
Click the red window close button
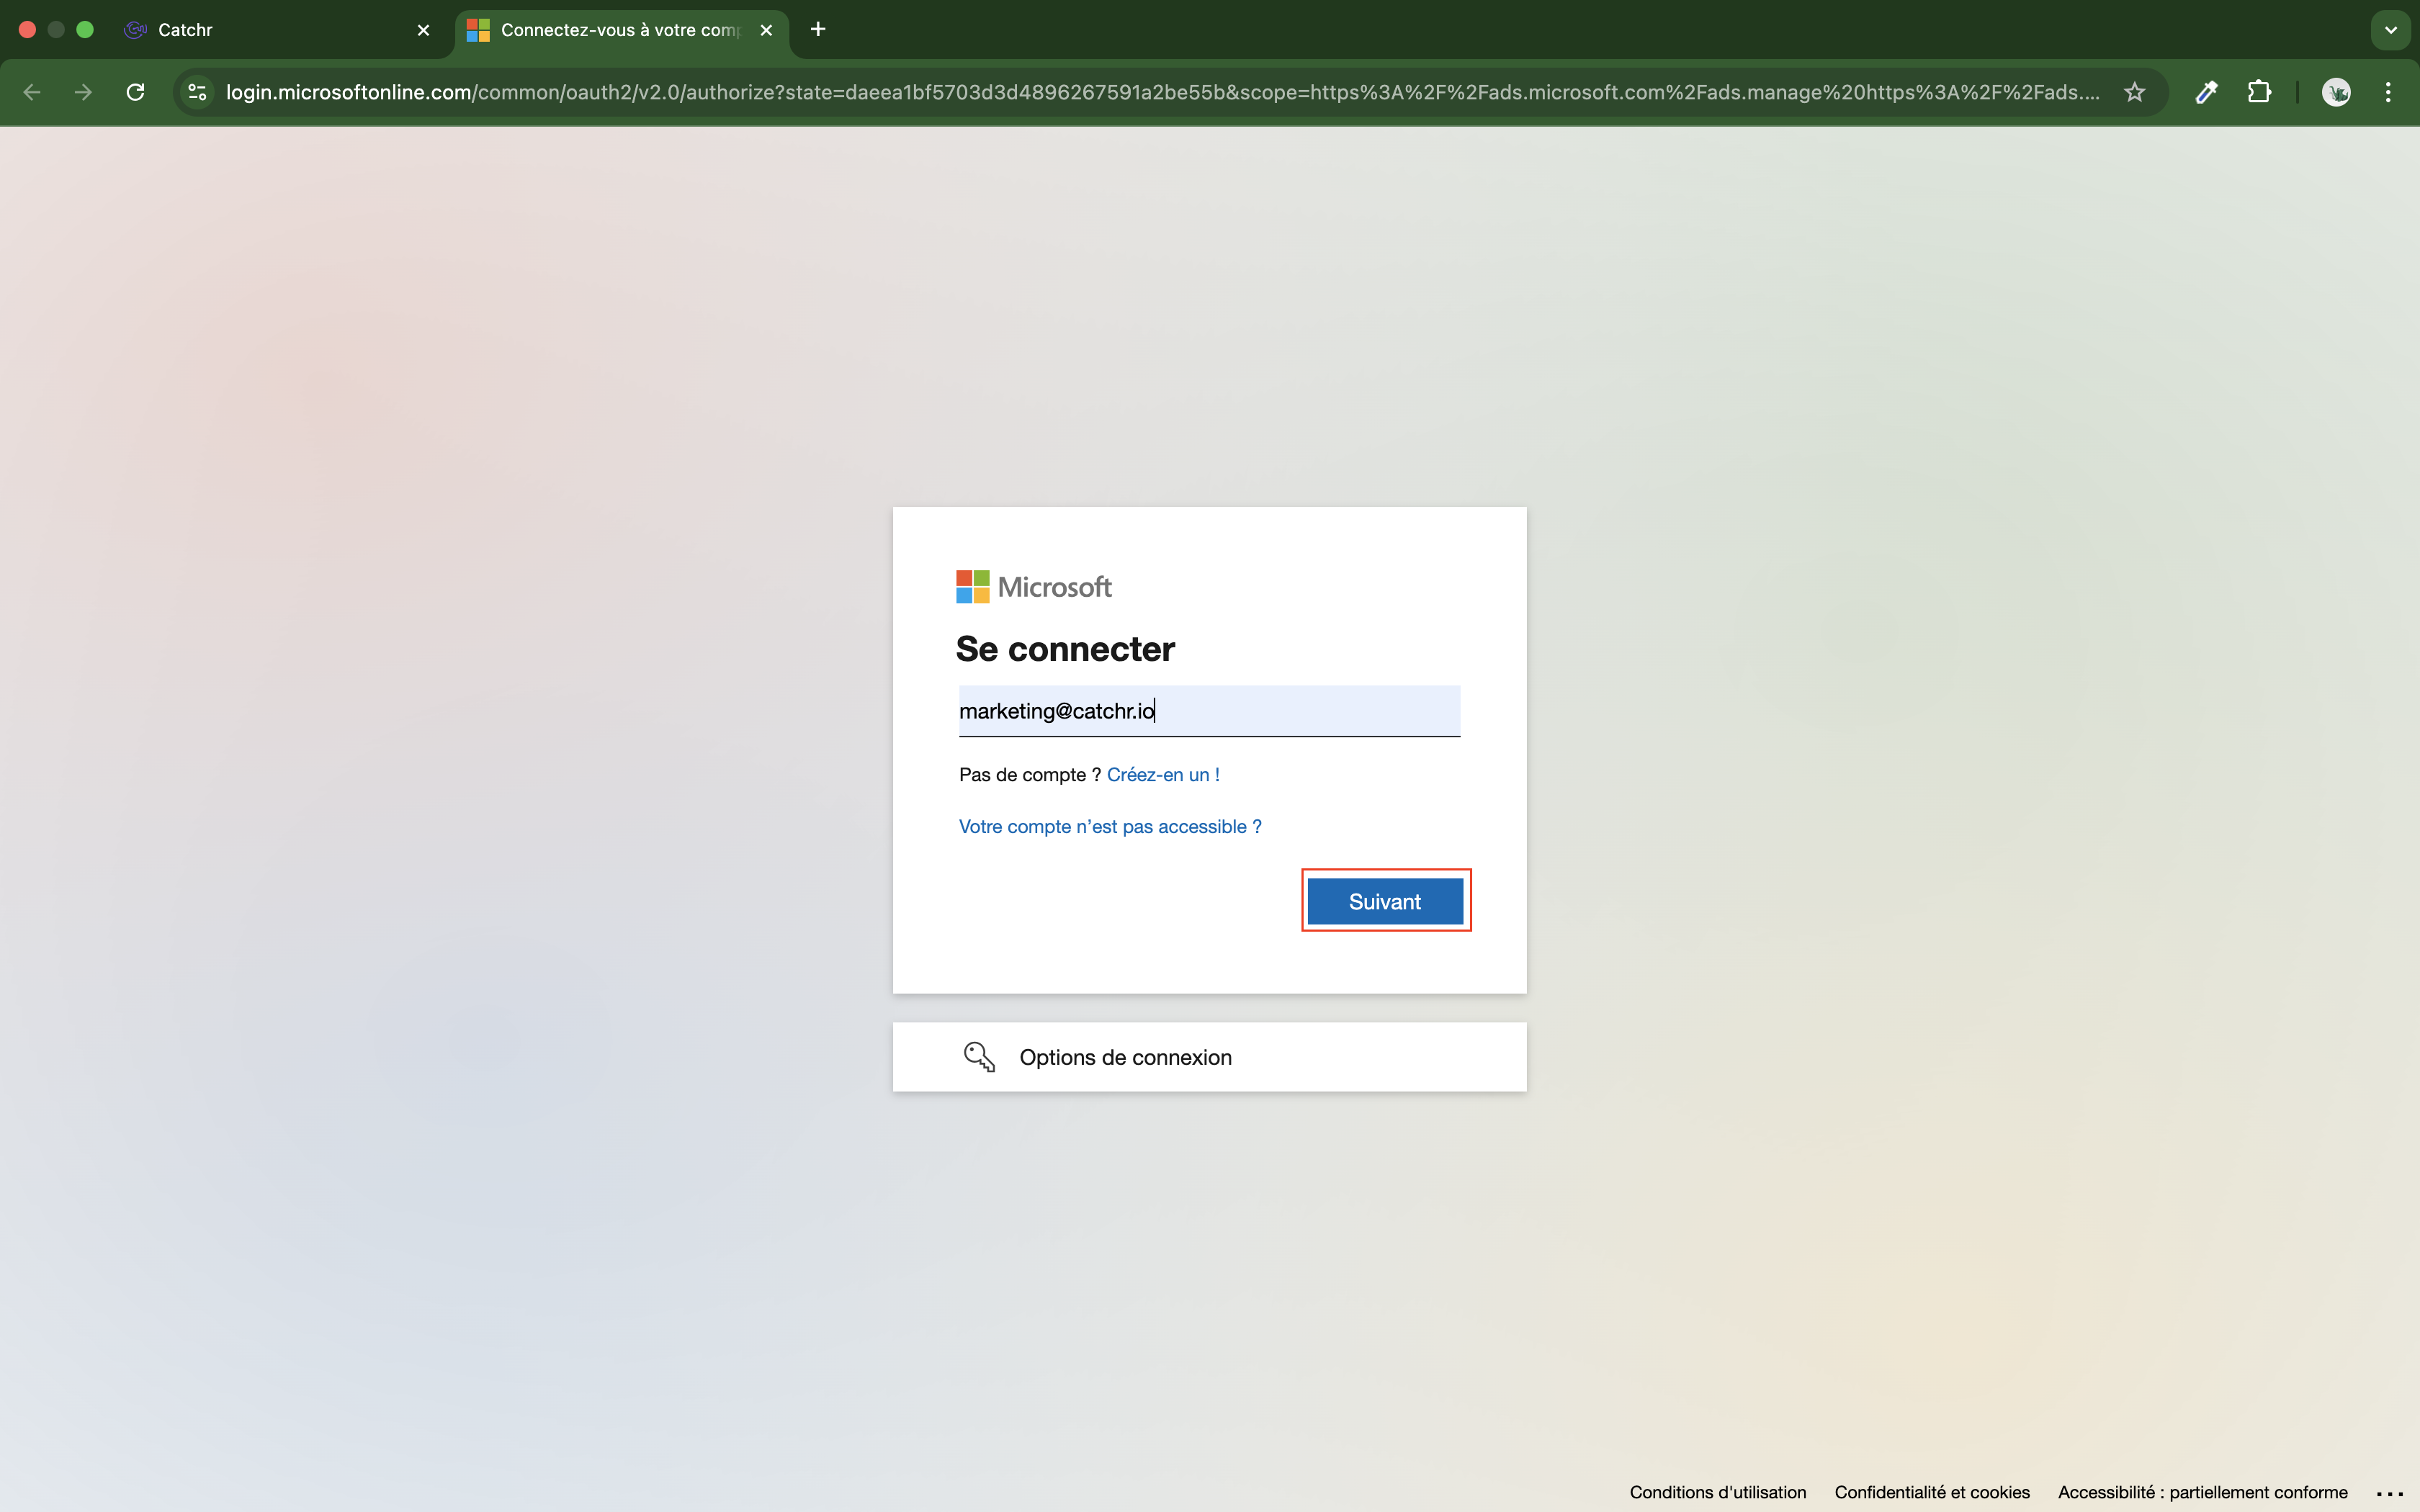[28, 30]
